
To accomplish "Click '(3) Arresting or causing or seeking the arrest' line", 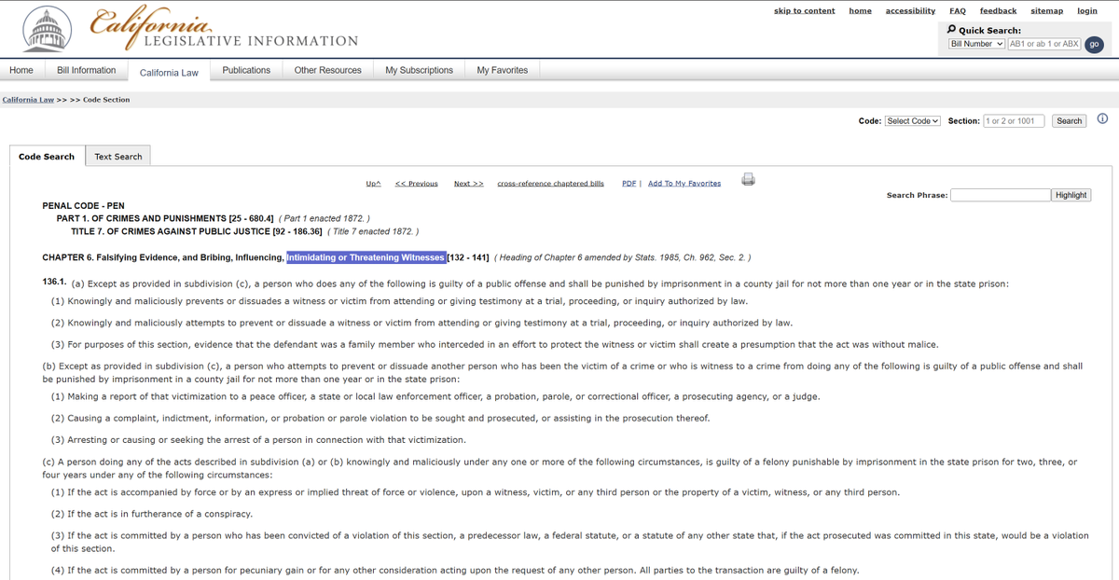I will click(x=258, y=440).
